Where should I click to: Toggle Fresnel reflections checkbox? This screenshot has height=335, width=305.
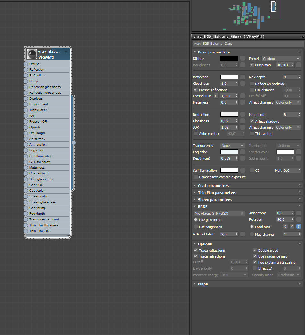click(196, 90)
